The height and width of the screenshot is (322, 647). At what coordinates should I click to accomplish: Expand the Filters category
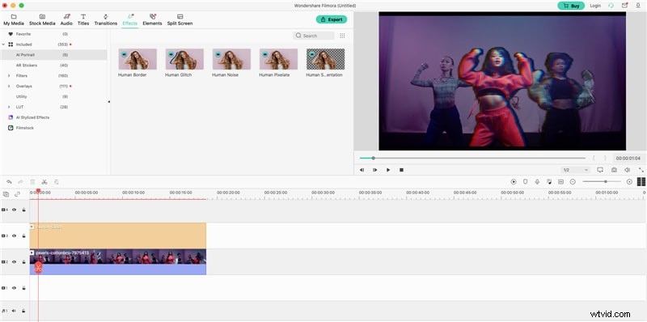coord(9,76)
